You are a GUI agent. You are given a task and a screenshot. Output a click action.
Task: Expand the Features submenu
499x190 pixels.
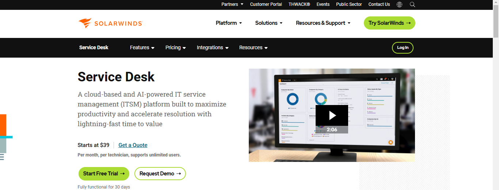142,47
